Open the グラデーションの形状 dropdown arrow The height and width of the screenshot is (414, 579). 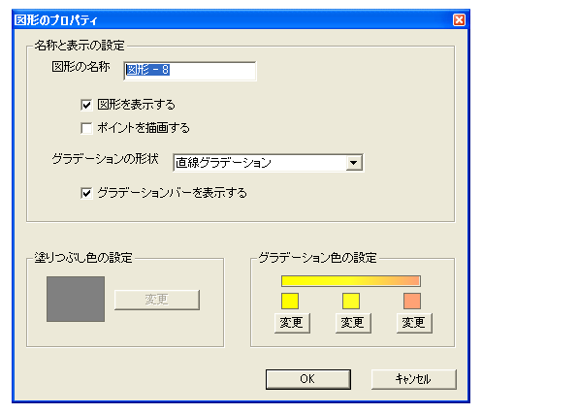(x=354, y=163)
